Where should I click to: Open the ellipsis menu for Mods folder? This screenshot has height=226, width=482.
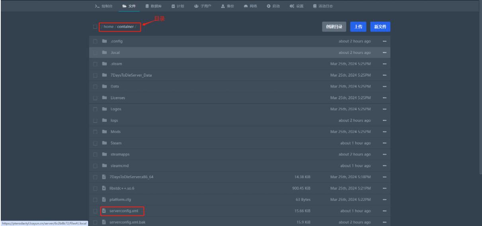pyautogui.click(x=384, y=132)
